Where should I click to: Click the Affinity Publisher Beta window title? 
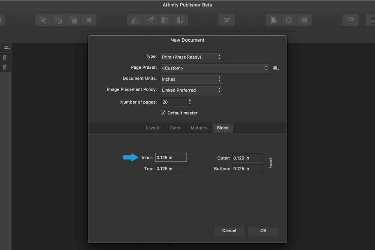(x=187, y=5)
